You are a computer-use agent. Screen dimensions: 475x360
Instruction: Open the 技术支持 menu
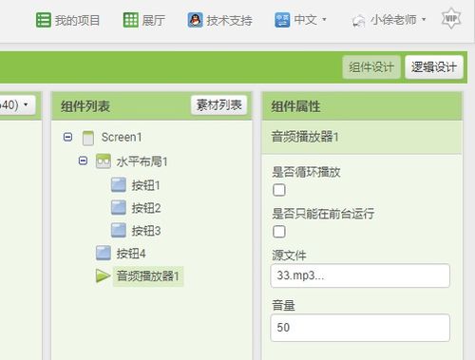220,20
